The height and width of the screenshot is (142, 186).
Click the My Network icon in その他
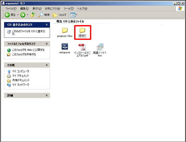[9, 85]
